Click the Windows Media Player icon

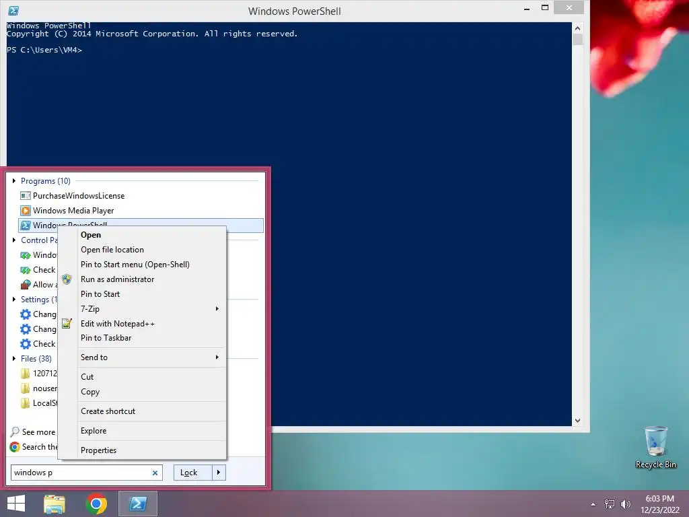coord(26,211)
